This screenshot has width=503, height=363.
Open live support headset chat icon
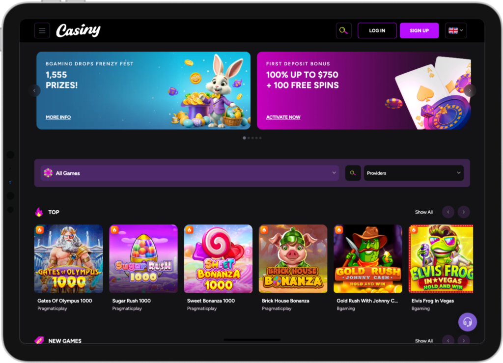pos(468,322)
